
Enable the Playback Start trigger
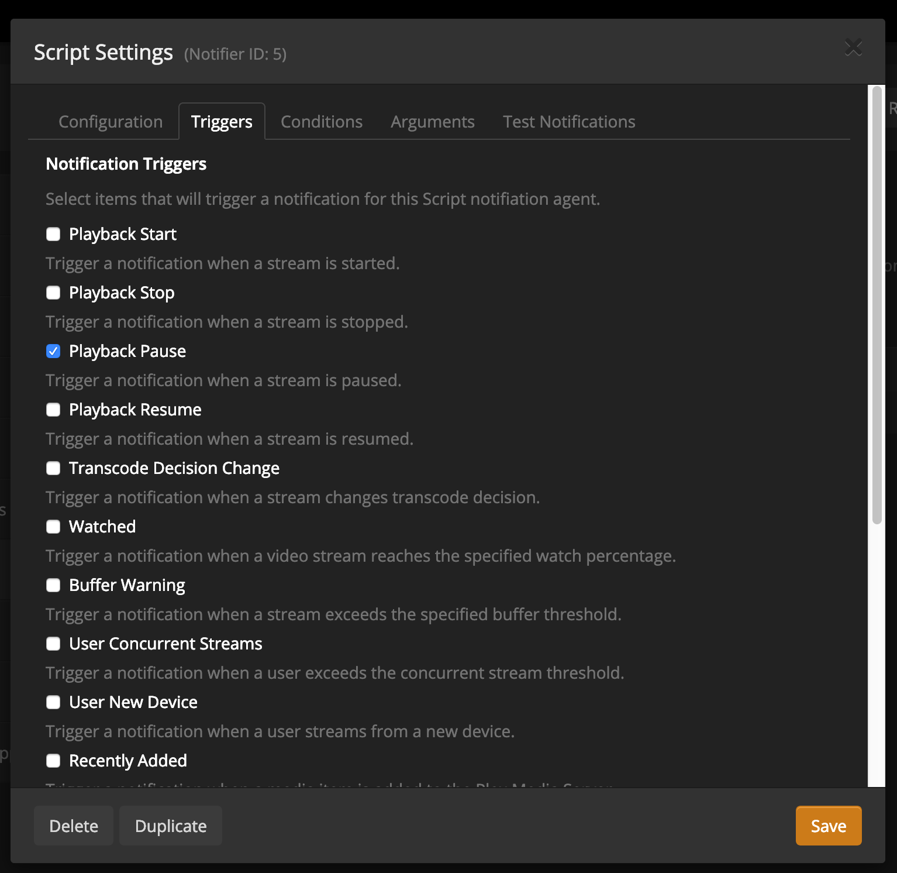[x=53, y=234]
